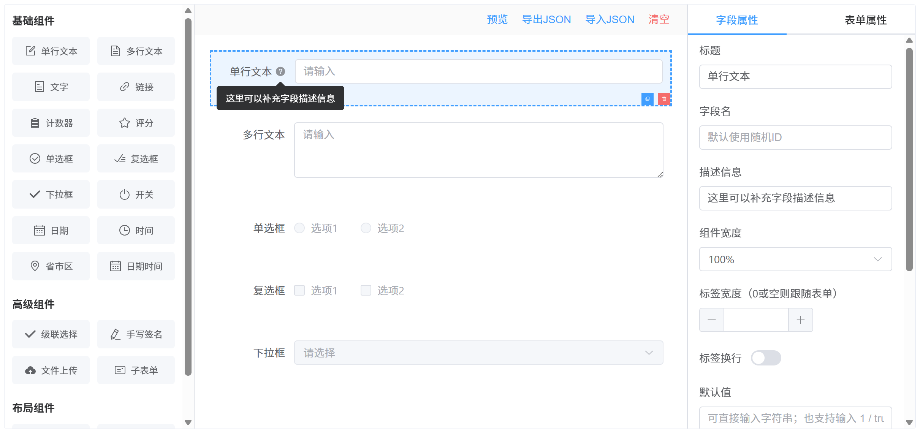Click the 级联选择 cascader component
Image resolution: width=920 pixels, height=435 pixels.
pyautogui.click(x=51, y=334)
